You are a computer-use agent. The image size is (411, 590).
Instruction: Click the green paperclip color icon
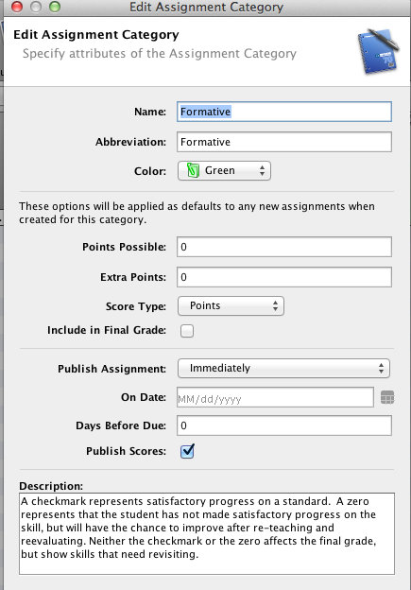193,170
